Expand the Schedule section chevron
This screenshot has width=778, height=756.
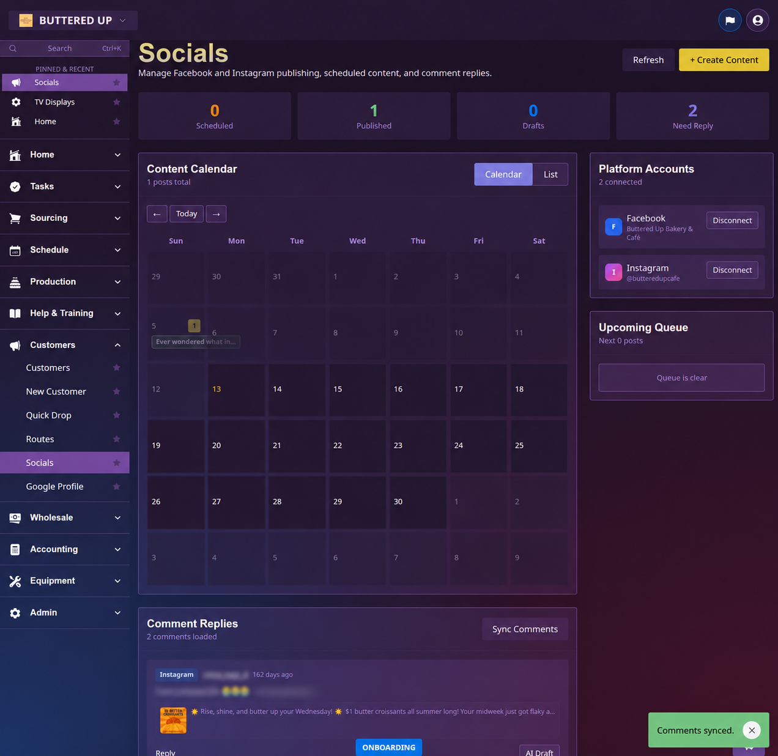tap(117, 250)
